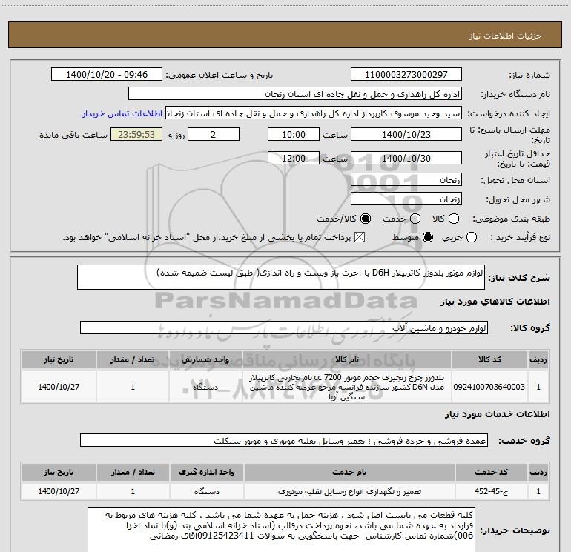The width and height of the screenshot is (571, 552).
Task: Click the services table نام خدمت header
Action: tap(349, 472)
